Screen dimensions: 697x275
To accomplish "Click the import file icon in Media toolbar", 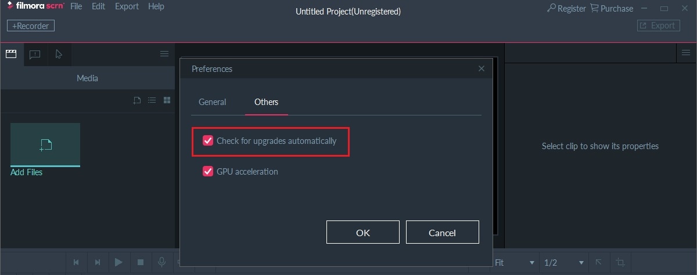I will coord(136,100).
